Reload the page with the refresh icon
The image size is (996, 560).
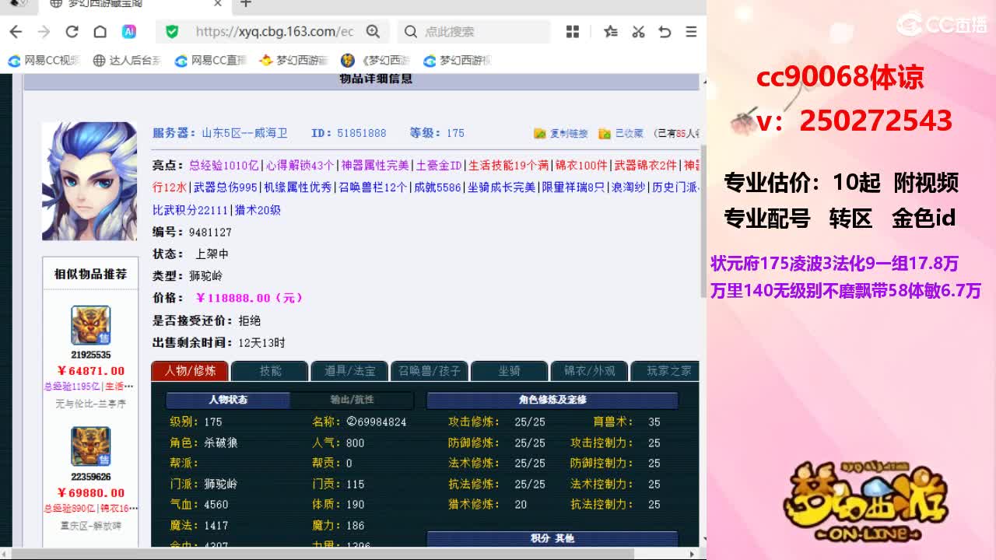(72, 32)
